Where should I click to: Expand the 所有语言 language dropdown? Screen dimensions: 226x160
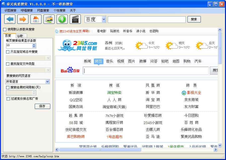pyautogui.click(x=47, y=82)
